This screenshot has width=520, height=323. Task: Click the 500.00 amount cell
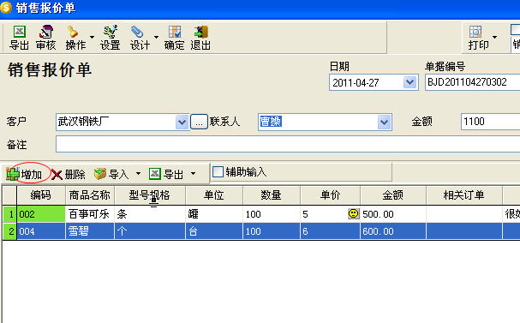pyautogui.click(x=393, y=214)
